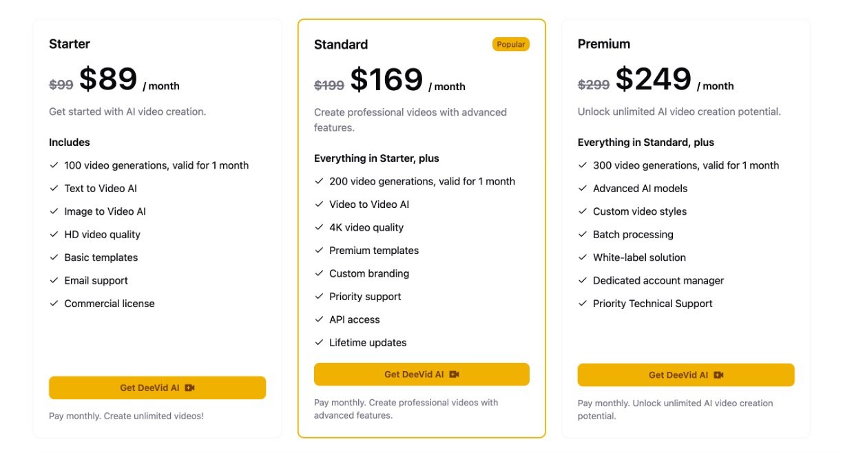Screen dimensions: 843x453
Task: Click the video camera icon in Starter's button
Action: pos(190,388)
